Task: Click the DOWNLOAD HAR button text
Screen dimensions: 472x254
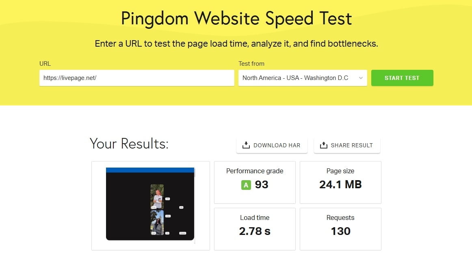Action: (277, 145)
